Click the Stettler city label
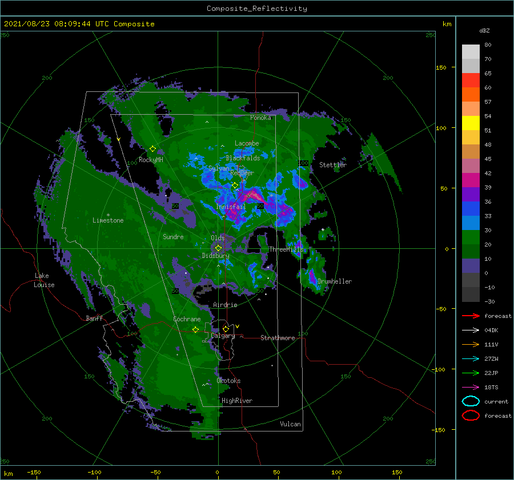Image resolution: width=514 pixels, height=480 pixels. pos(333,165)
